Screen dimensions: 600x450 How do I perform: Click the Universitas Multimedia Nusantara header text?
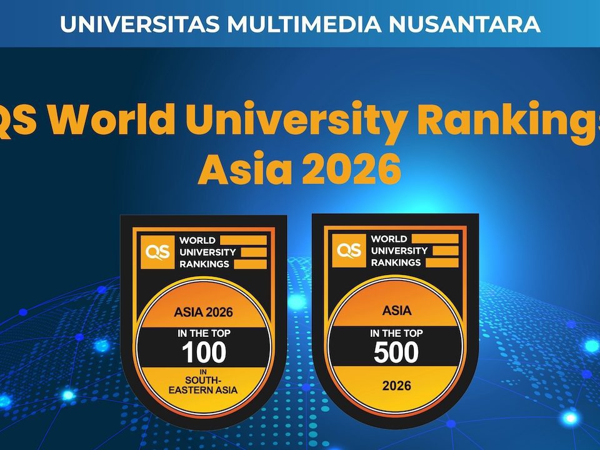(300, 24)
